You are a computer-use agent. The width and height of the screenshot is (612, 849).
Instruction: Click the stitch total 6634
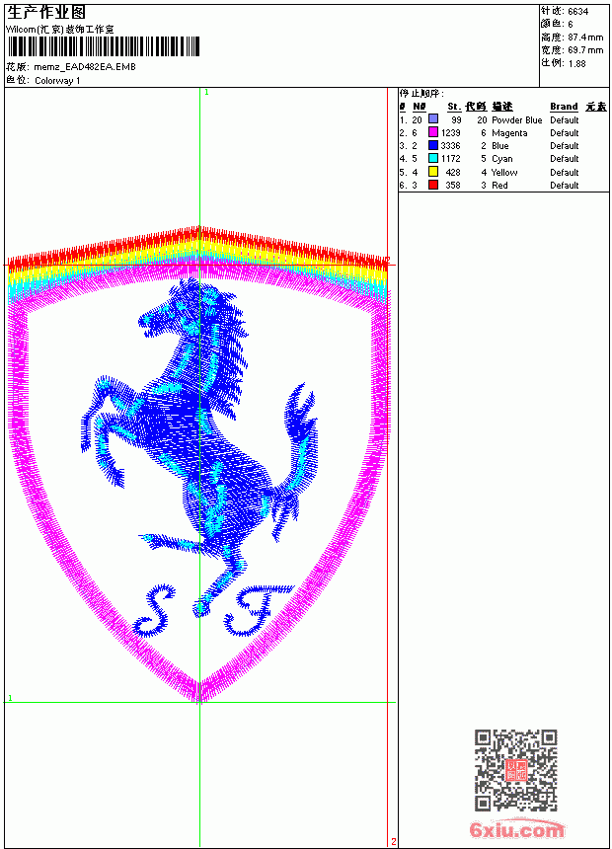(x=577, y=12)
